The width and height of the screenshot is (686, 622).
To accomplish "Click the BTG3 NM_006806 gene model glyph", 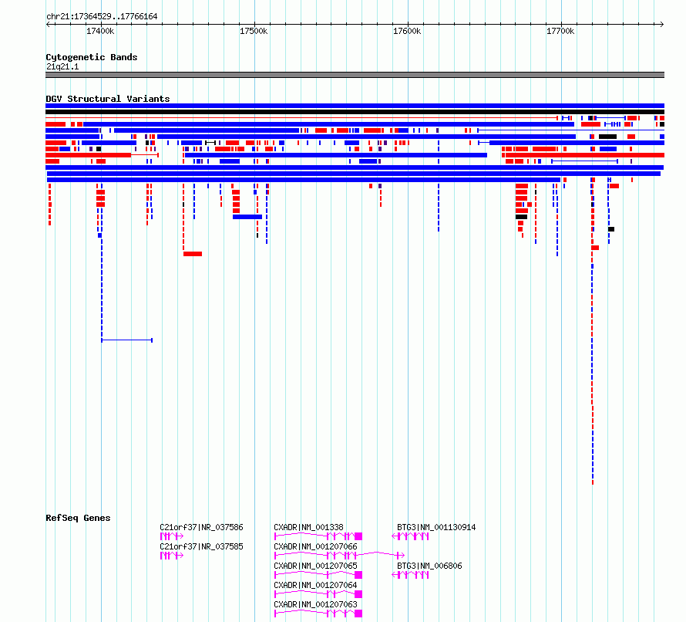I will [x=410, y=575].
